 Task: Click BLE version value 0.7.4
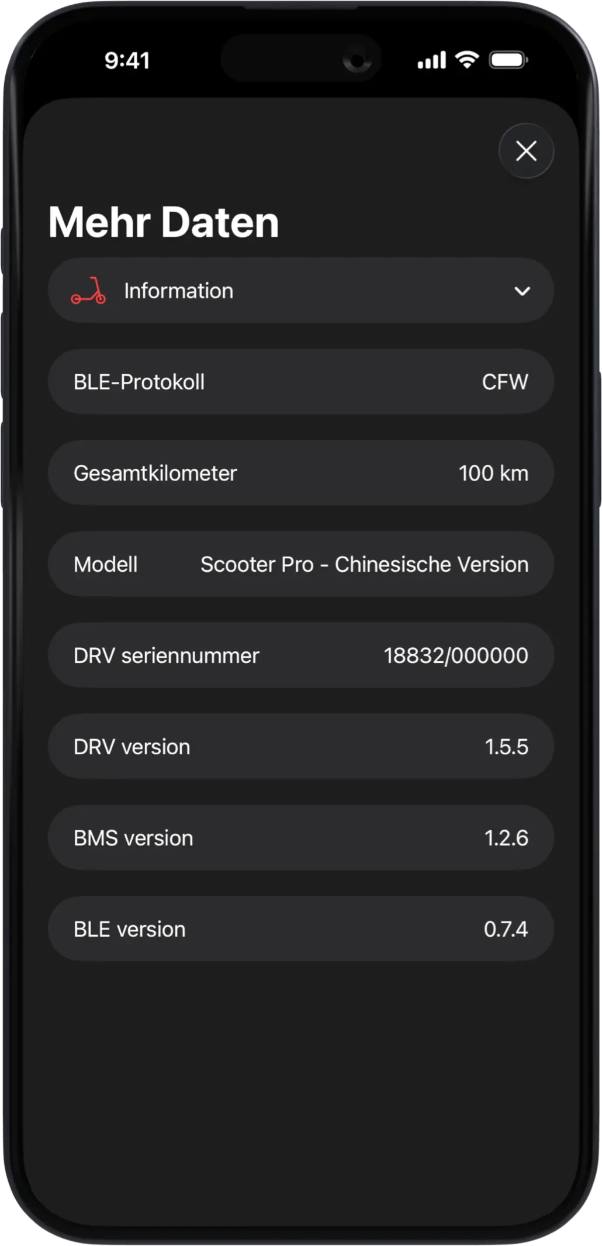[506, 930]
